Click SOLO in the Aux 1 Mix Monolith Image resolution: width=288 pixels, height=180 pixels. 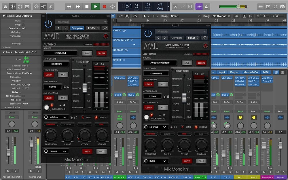point(201,161)
